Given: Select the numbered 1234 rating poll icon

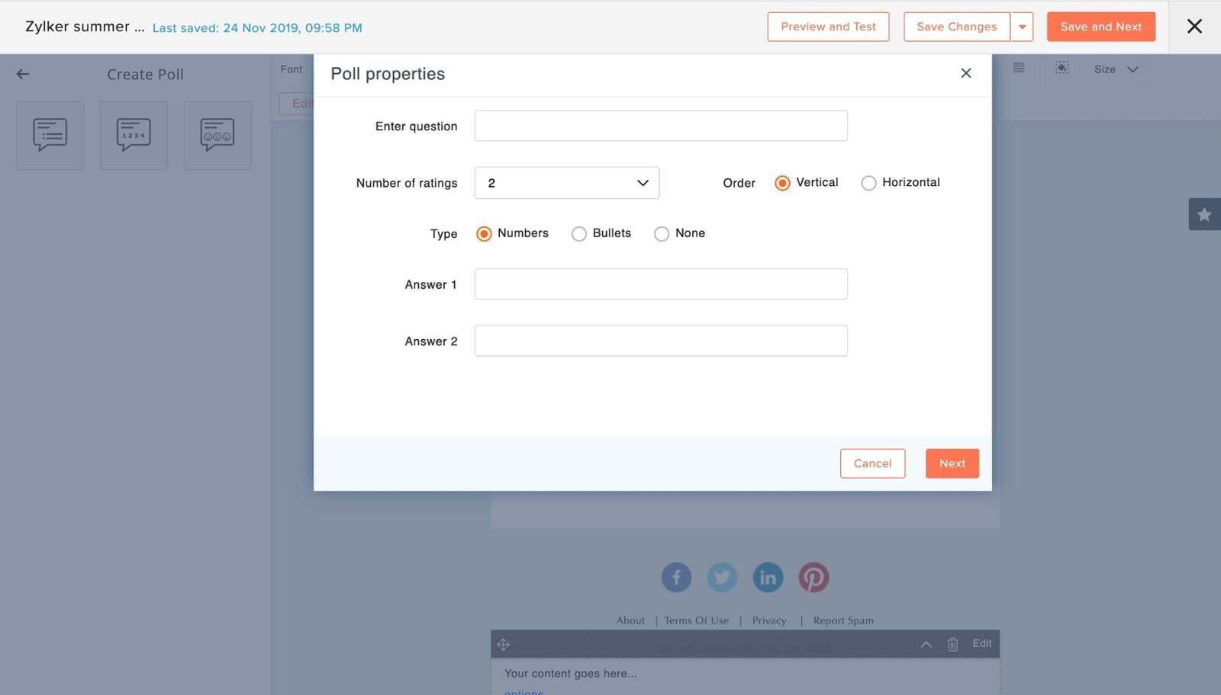Looking at the screenshot, I should 134,135.
